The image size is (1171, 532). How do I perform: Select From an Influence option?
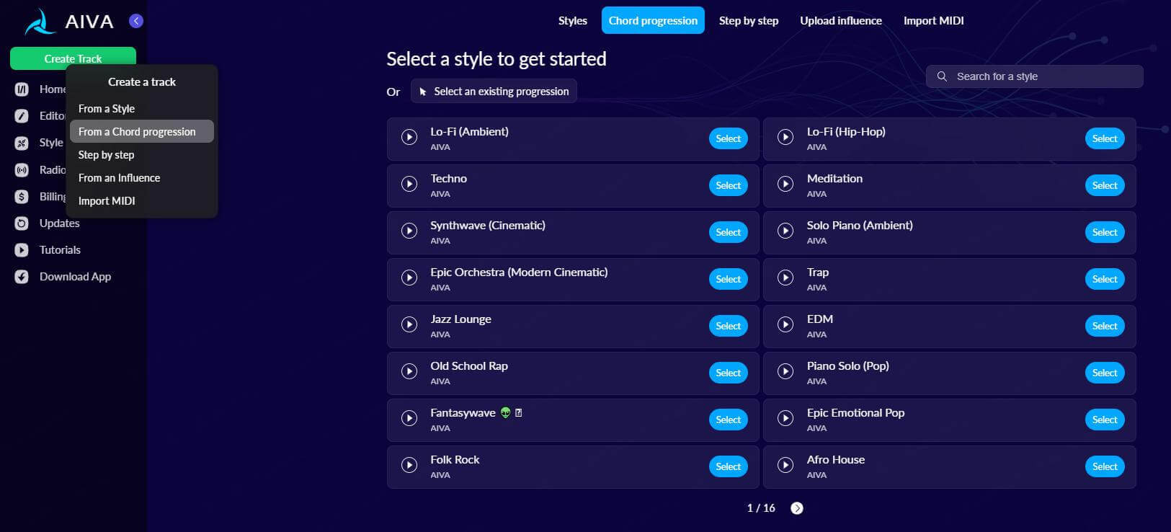pos(119,178)
